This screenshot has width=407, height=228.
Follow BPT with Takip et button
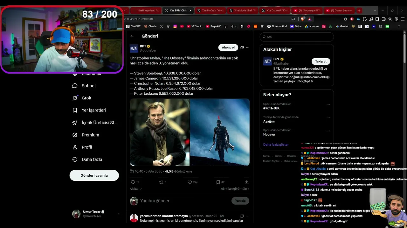pyautogui.click(x=321, y=61)
